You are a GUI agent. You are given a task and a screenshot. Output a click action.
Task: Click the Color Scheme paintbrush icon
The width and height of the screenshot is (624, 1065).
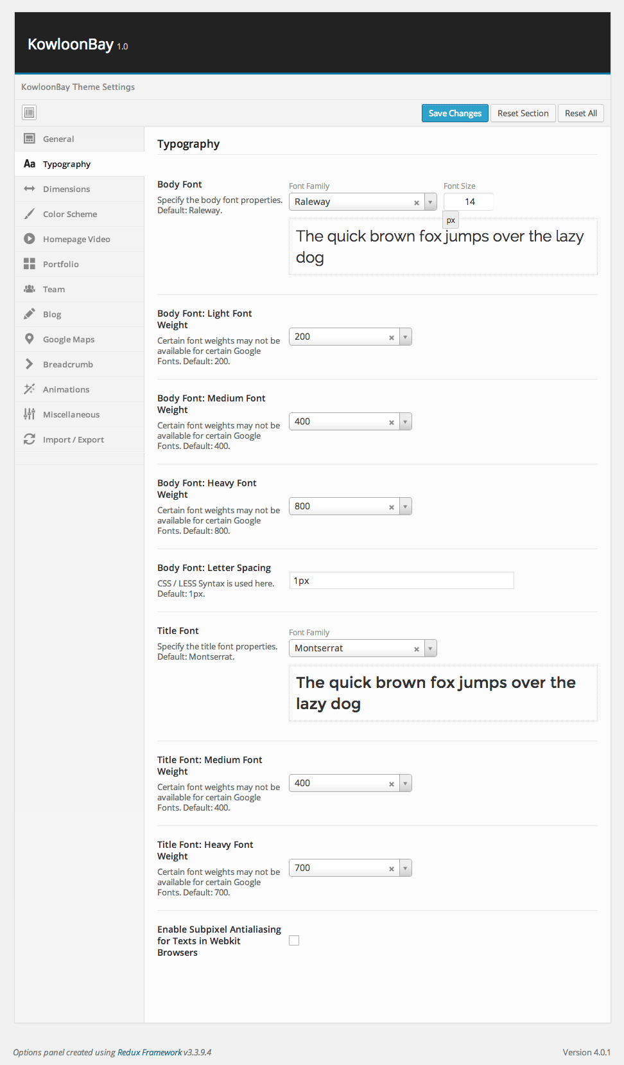click(29, 214)
